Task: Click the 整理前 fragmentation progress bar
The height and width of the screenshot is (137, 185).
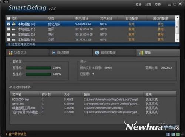Action: (38, 68)
